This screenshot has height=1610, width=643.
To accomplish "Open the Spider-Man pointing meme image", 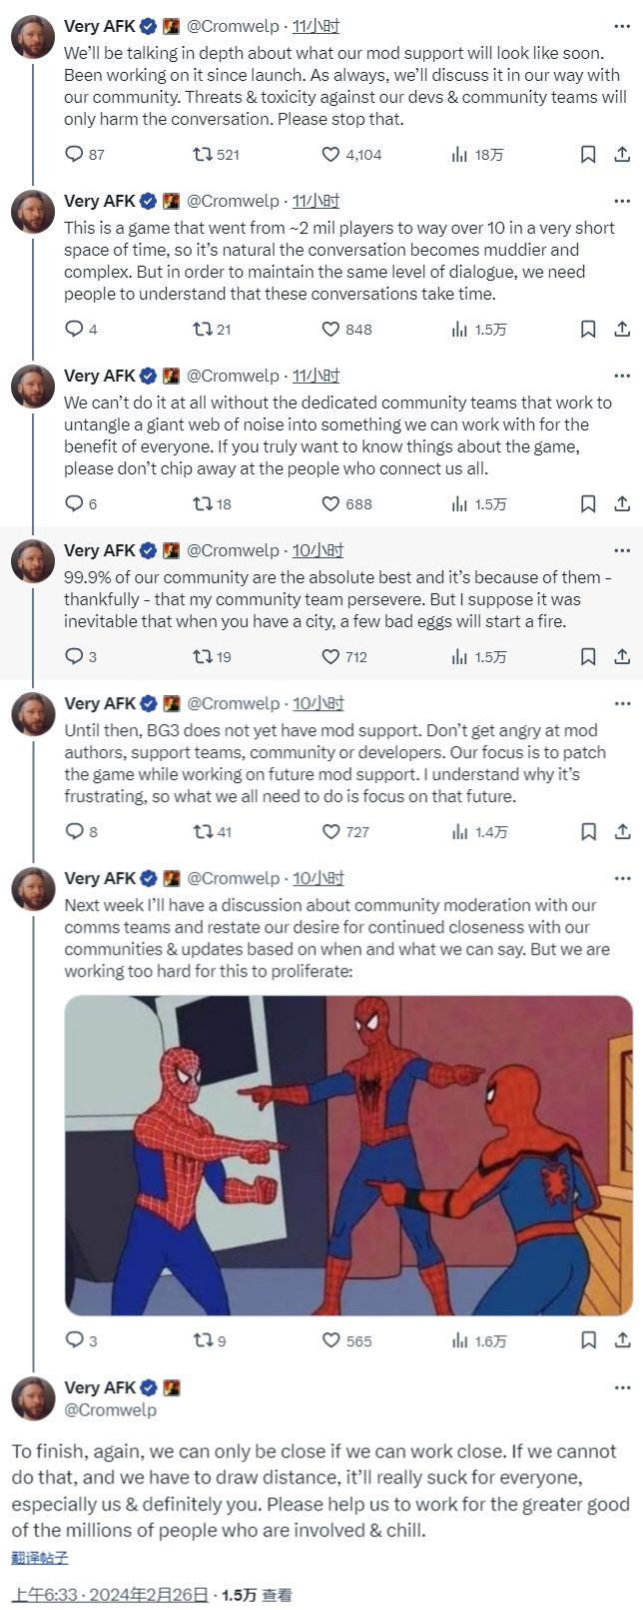I will point(348,1155).
